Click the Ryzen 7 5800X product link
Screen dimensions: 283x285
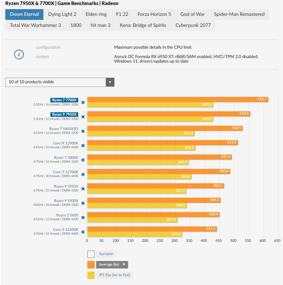click(x=66, y=158)
